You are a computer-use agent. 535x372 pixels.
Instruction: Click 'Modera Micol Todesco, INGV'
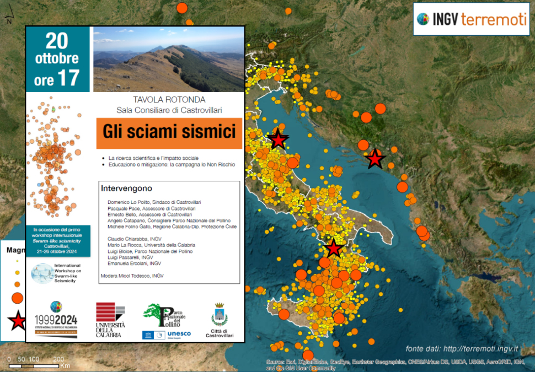tap(132, 276)
